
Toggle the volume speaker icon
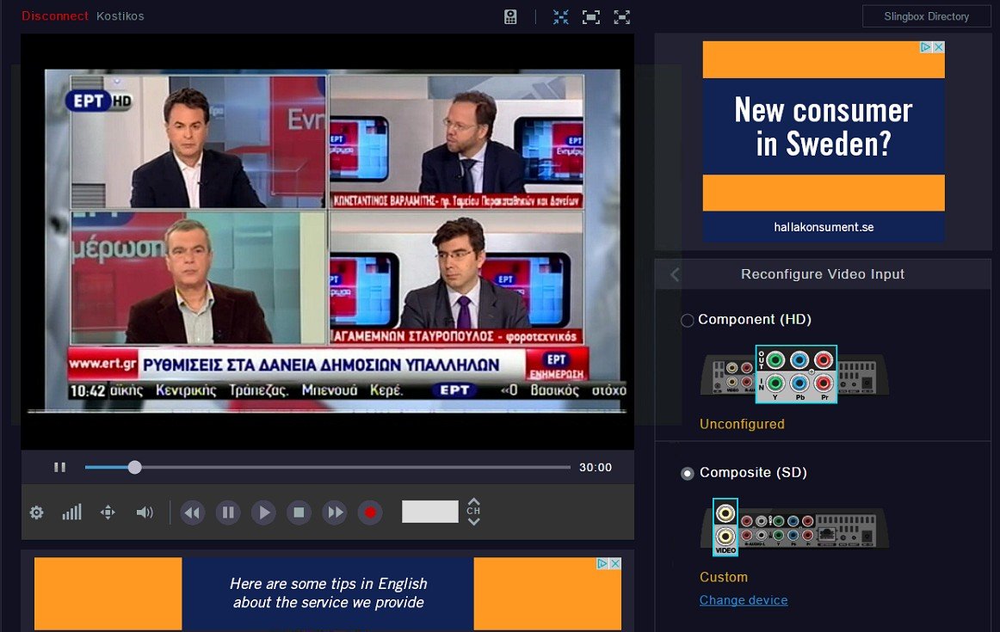(x=145, y=512)
